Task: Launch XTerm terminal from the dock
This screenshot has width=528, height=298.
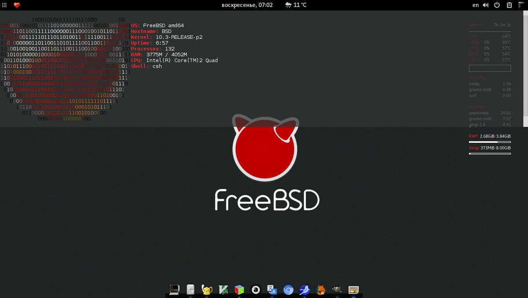Action: coord(173,290)
